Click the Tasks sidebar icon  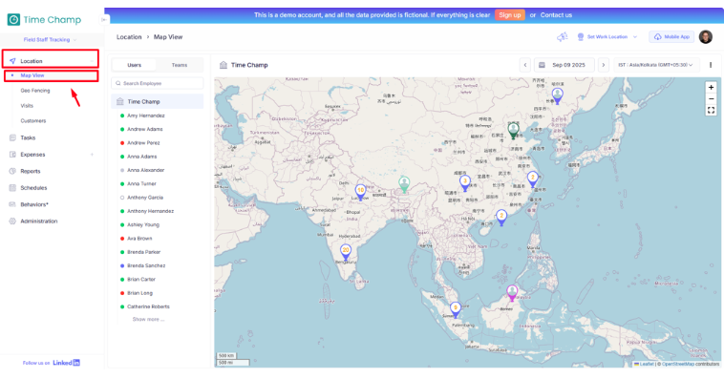[x=12, y=137]
